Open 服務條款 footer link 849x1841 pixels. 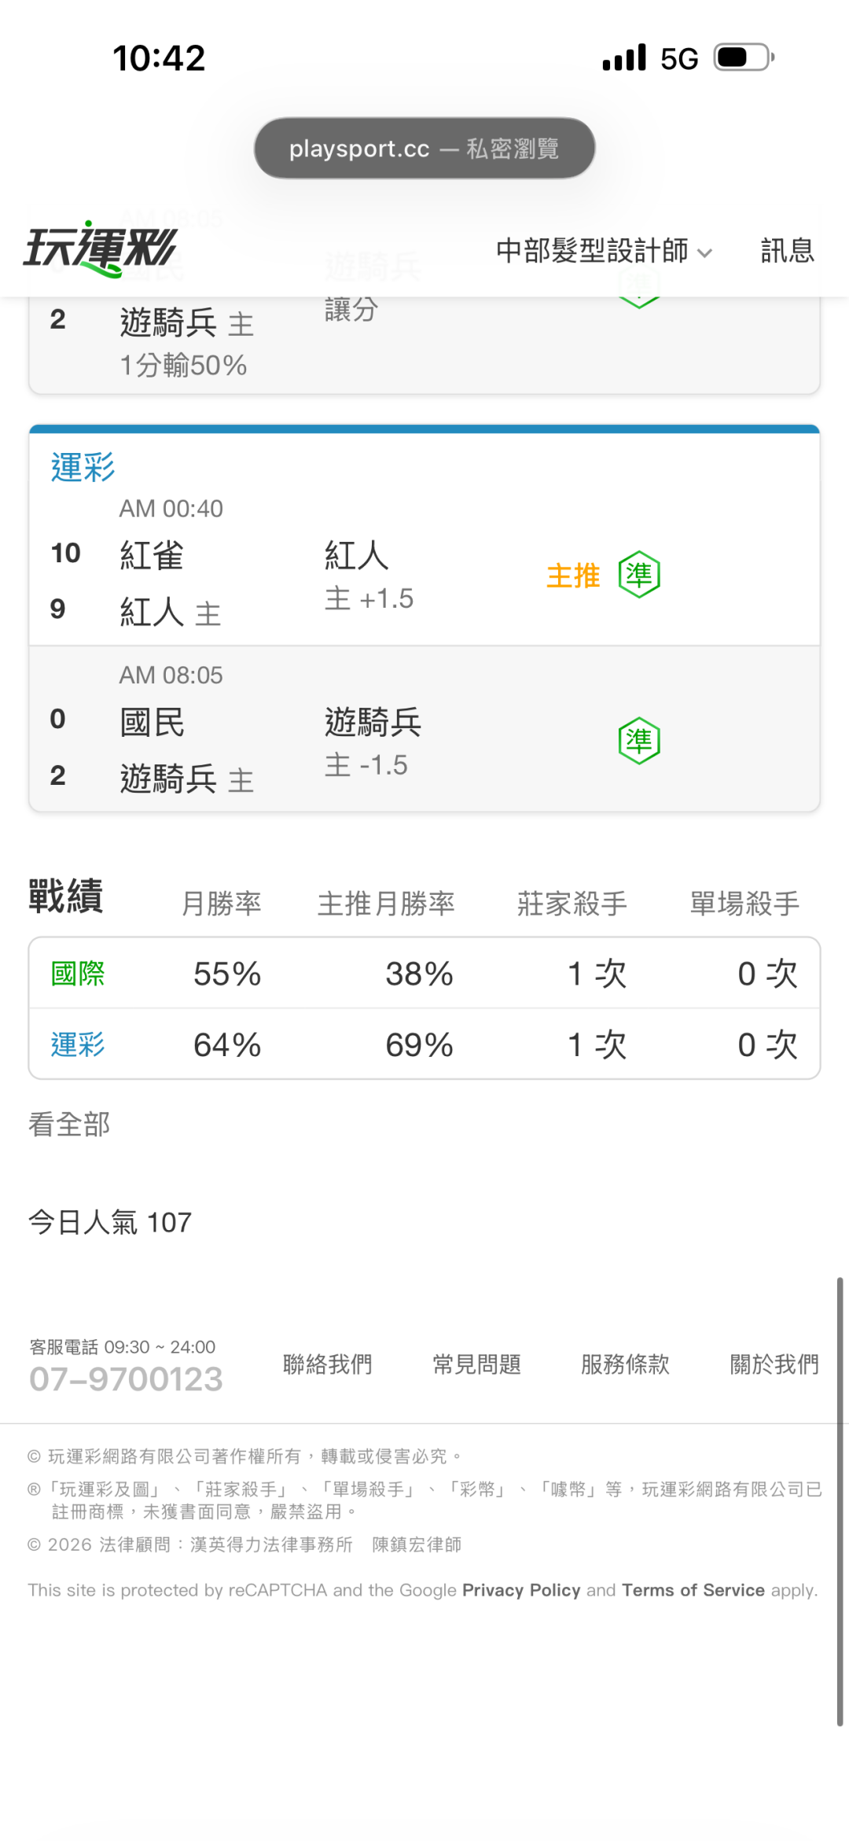[626, 1364]
